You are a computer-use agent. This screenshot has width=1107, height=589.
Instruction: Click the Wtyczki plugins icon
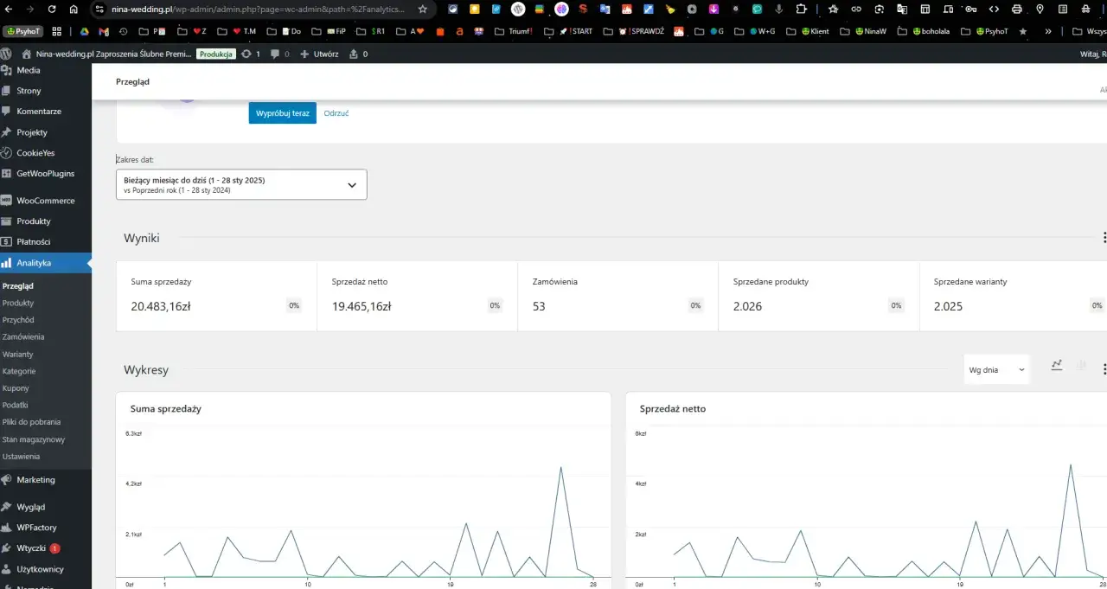7,548
